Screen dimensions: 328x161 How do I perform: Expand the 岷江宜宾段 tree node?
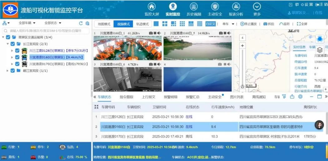[x=8, y=71]
